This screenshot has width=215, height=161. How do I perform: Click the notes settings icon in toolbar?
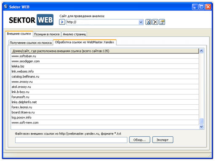pyautogui.click(x=162, y=22)
